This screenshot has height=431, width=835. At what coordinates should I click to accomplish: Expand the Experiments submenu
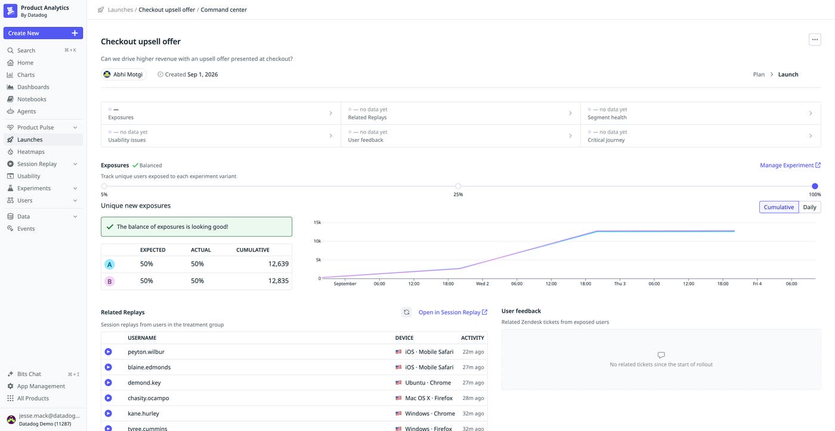(x=75, y=188)
